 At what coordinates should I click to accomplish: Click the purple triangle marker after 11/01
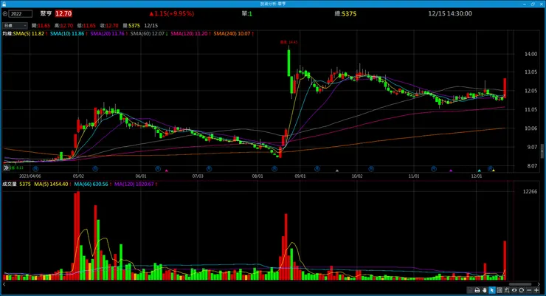point(451,171)
